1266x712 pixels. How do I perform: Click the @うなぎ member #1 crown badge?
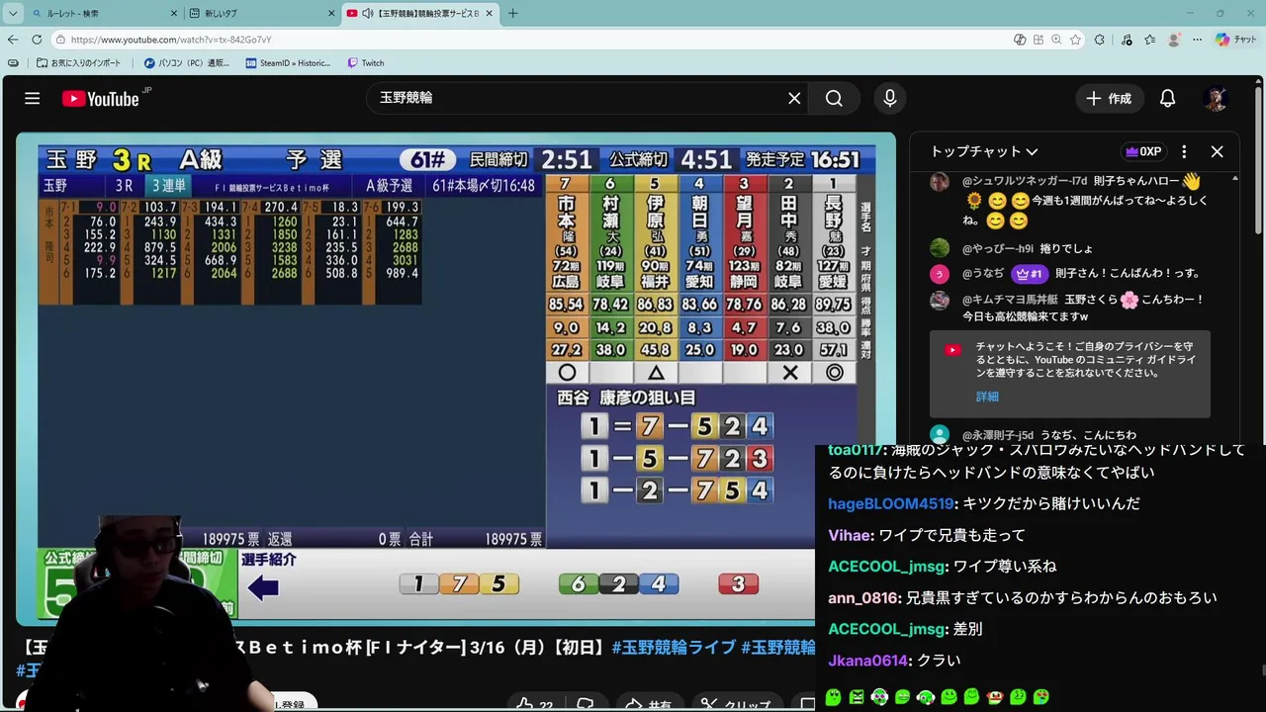1029,274
